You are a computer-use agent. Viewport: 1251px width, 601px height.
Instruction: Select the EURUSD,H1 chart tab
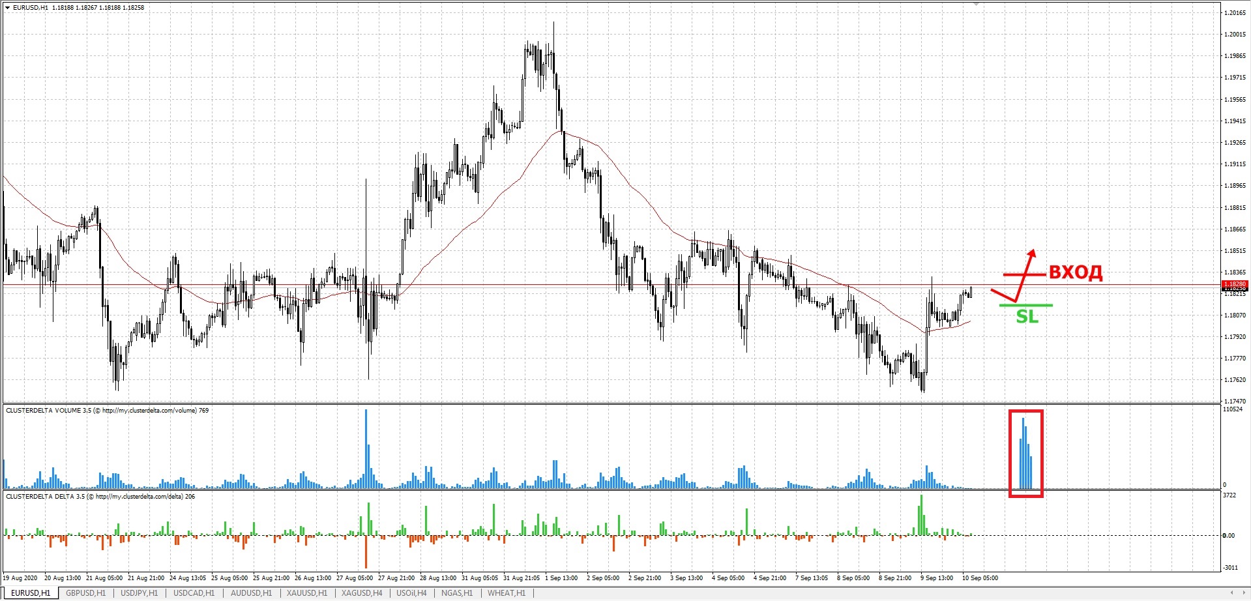pos(31,593)
